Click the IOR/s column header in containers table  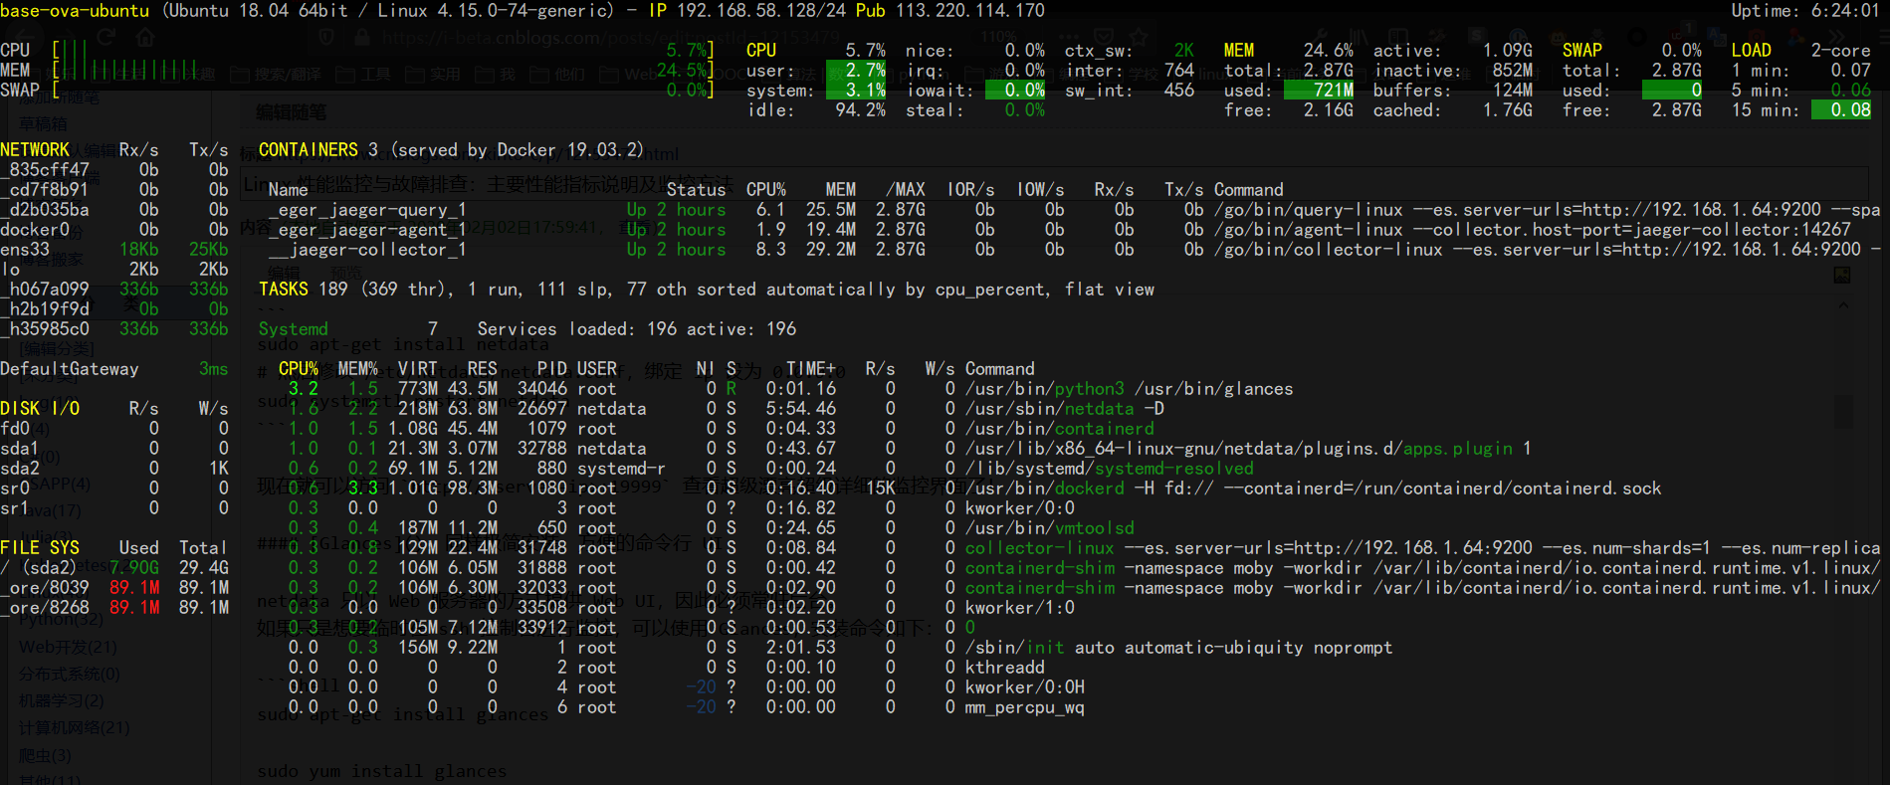click(x=969, y=190)
